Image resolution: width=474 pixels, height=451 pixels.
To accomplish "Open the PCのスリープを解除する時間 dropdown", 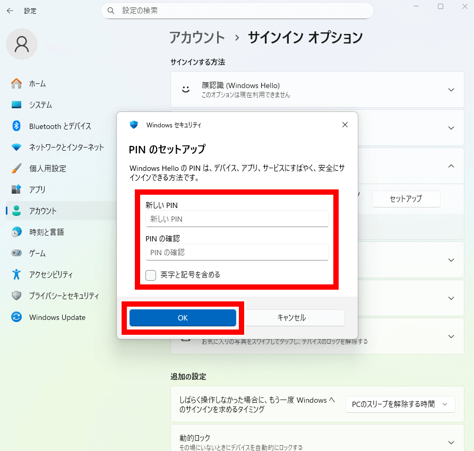I will point(400,404).
